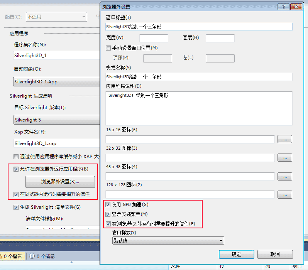Expand the 目标 Silverlight 版本 dropdown

tap(56, 120)
